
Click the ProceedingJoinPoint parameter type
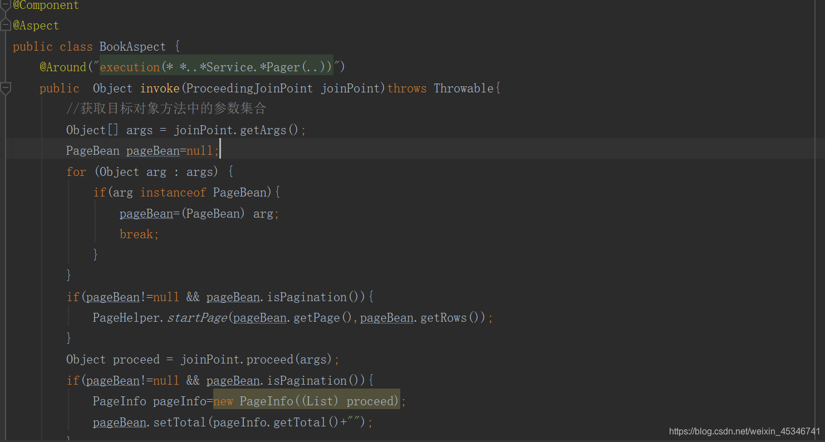(x=250, y=89)
